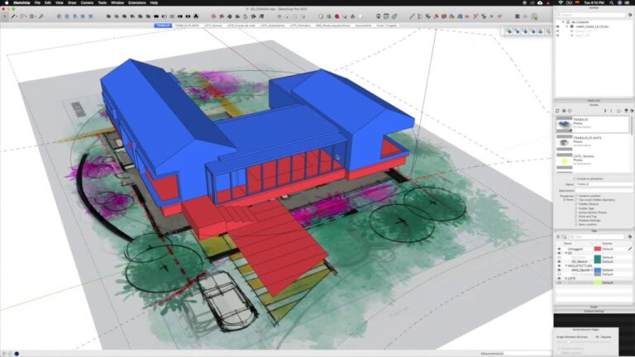Click the Add Tag Folder icon
This screenshot has height=357, width=635.
(x=564, y=237)
